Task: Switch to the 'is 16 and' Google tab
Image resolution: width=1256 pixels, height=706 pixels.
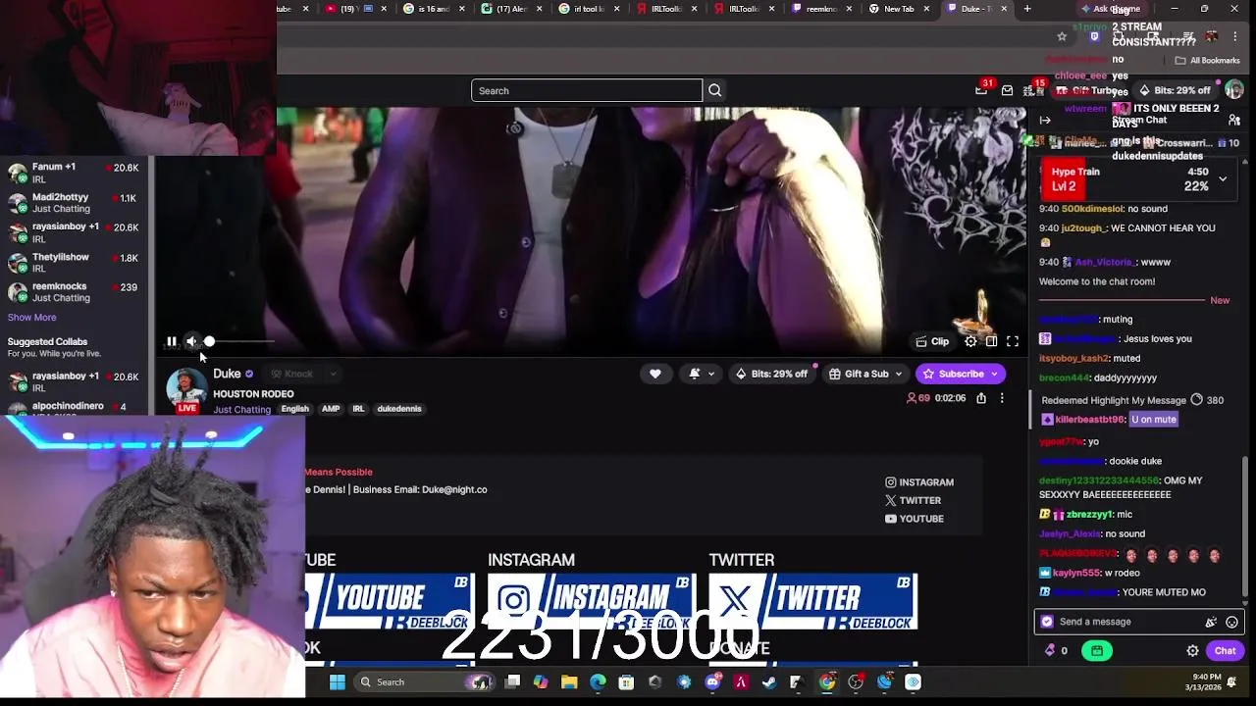Action: 434,9
